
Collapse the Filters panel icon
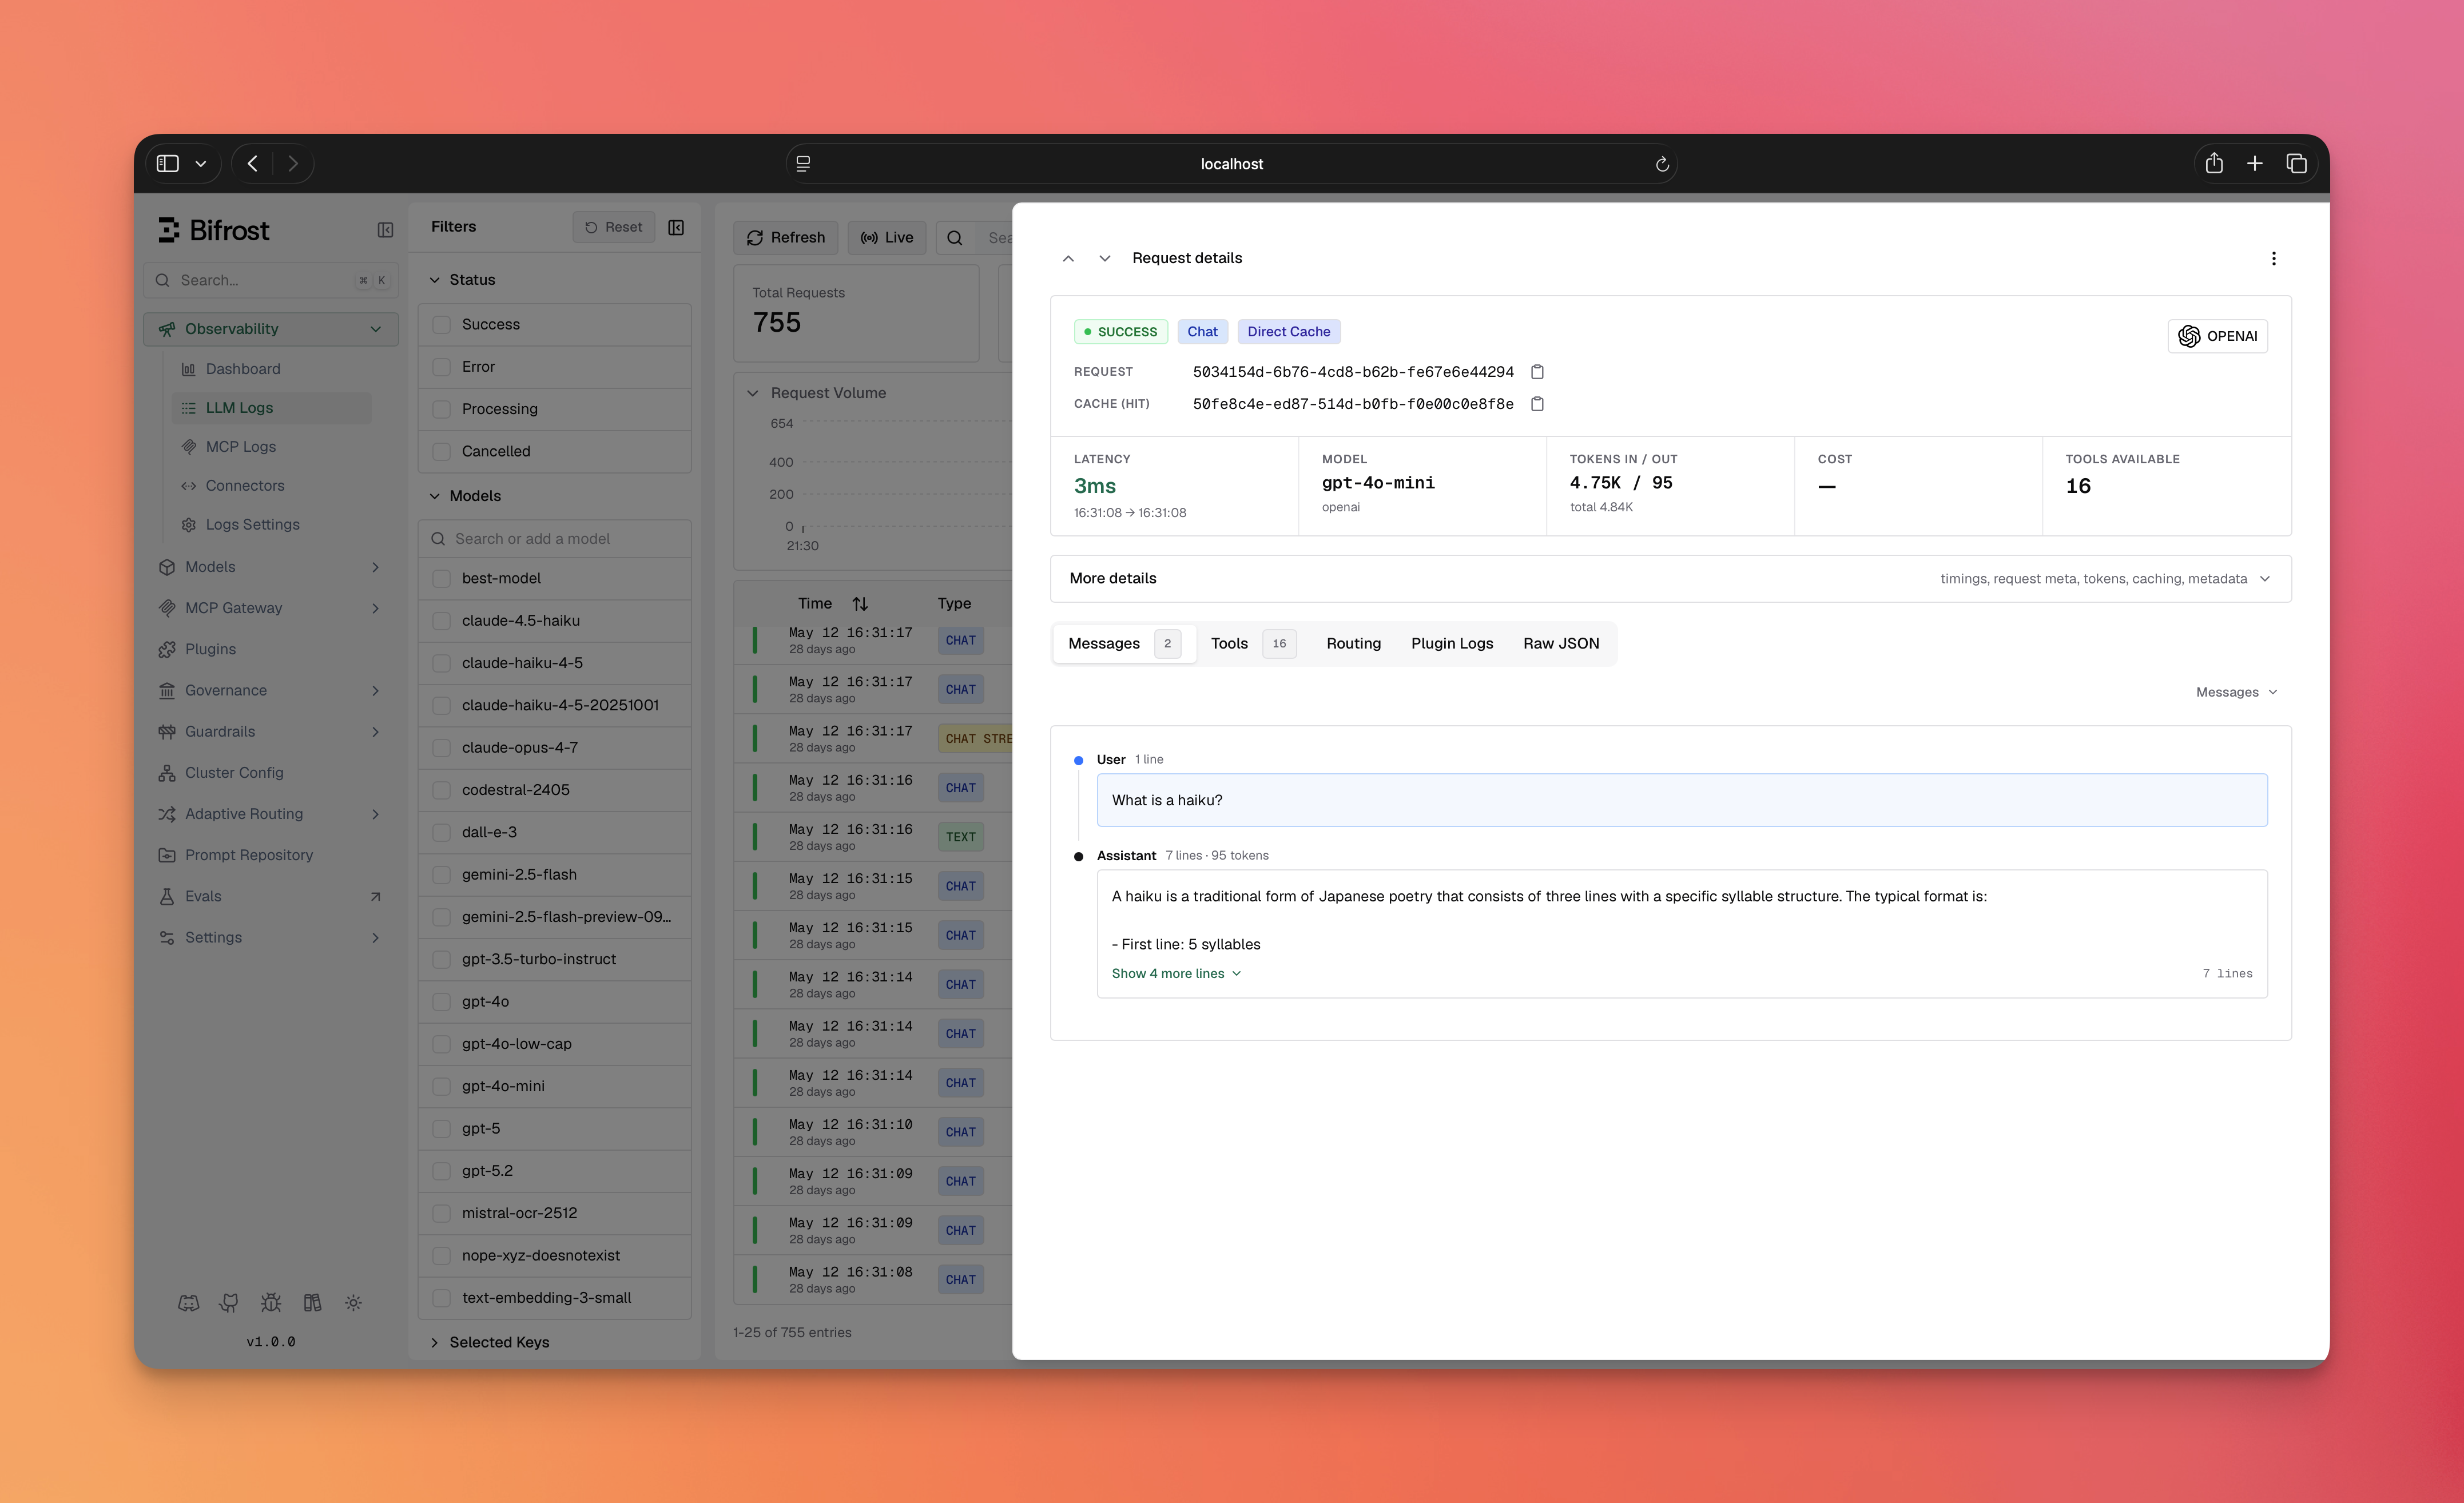coord(676,227)
